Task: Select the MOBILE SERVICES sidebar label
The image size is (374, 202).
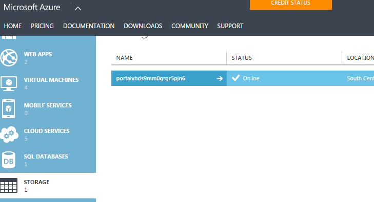Action: click(x=48, y=105)
